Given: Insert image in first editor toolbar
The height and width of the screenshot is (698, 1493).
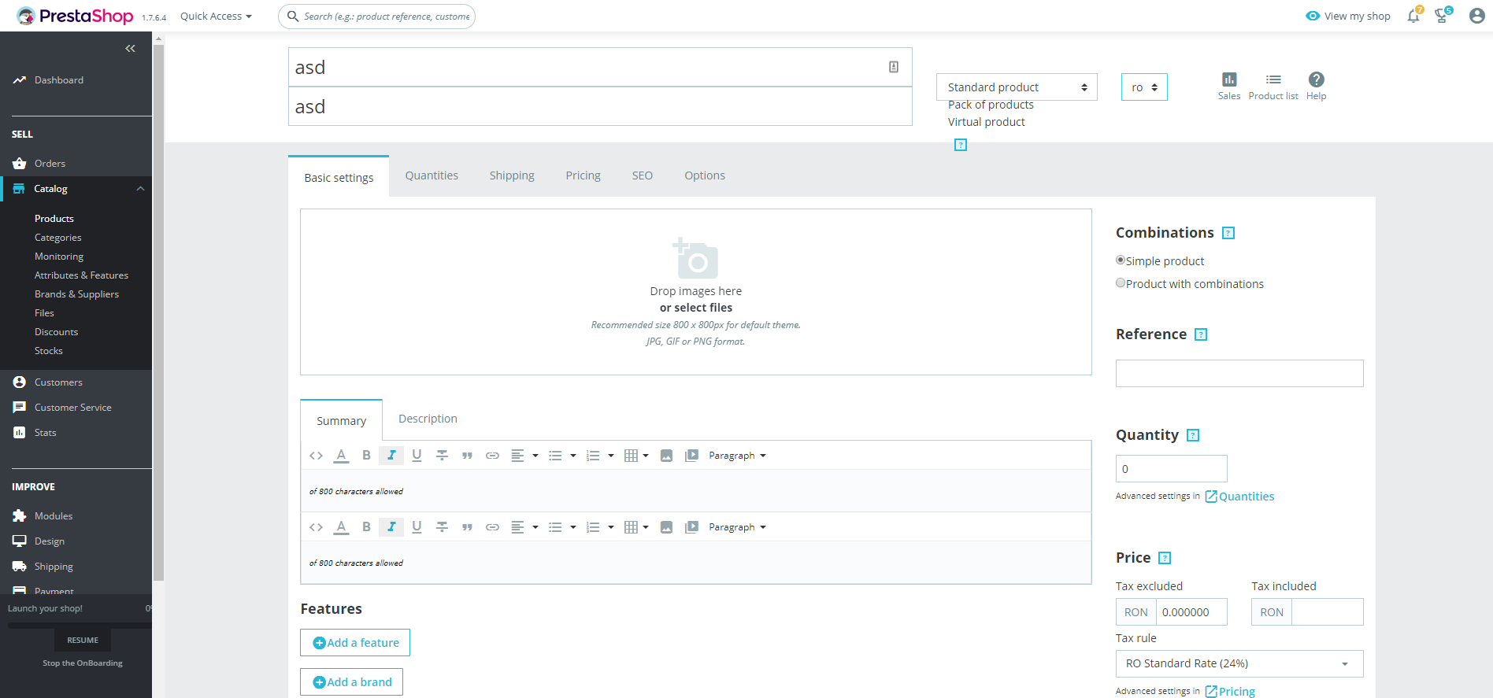Looking at the screenshot, I should 666,456.
